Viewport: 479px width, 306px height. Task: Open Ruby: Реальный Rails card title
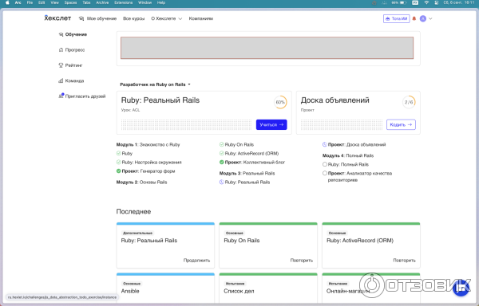(160, 100)
